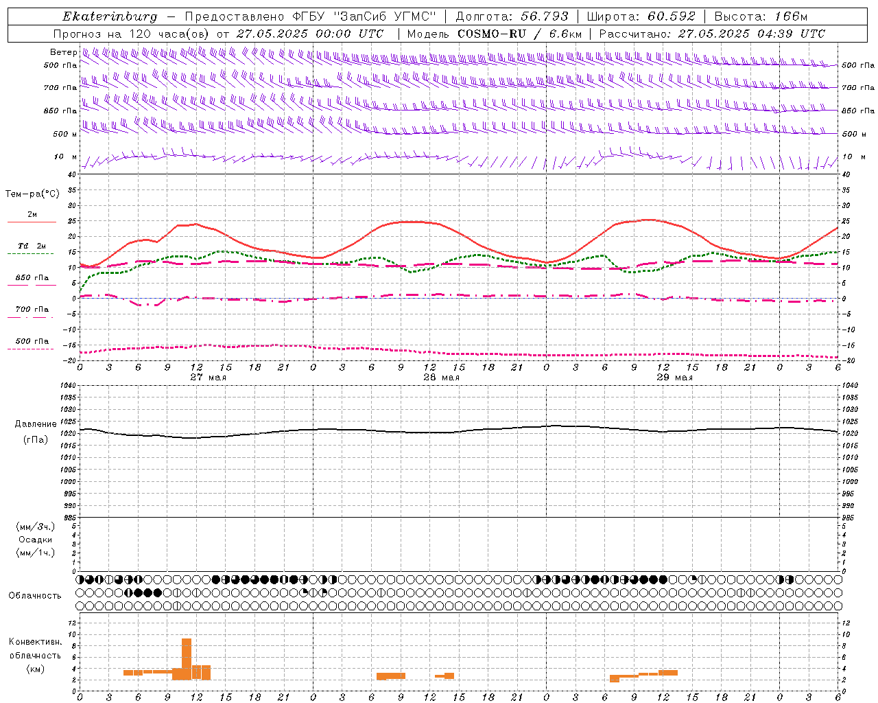Click the 'Модель COSMO-RU / 6.6км' label
878x703 pixels.
click(495, 34)
